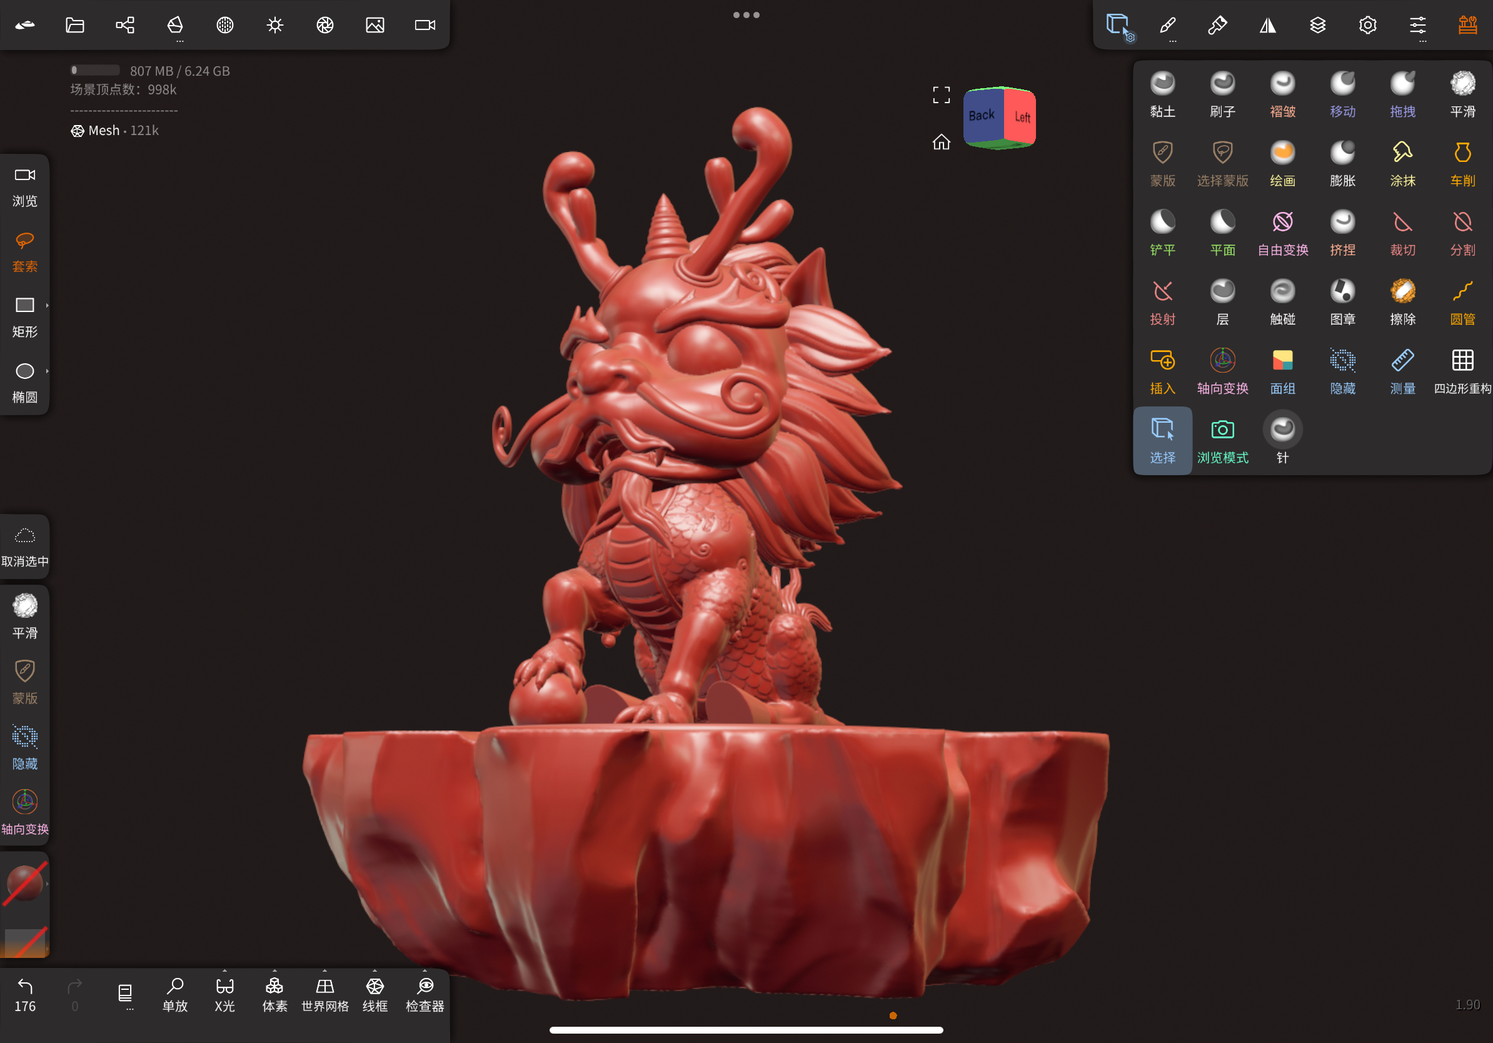Click the Back face of view cube
1493x1043 pixels.
tap(982, 116)
